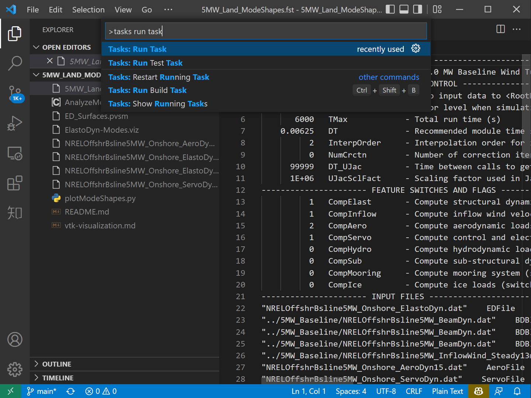Open the Accounts menu icon
531x398 pixels.
[x=15, y=339]
